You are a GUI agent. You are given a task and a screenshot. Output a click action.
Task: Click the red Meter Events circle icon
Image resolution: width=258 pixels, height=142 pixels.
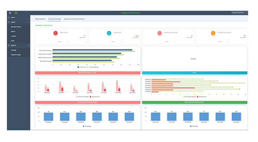55,33
